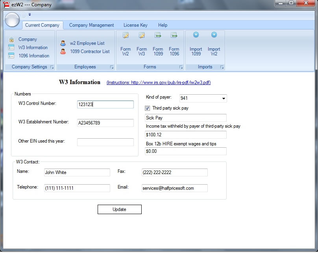Click the W3 Contact Name field
Viewport: 318px width, 253px height.
(x=77, y=172)
